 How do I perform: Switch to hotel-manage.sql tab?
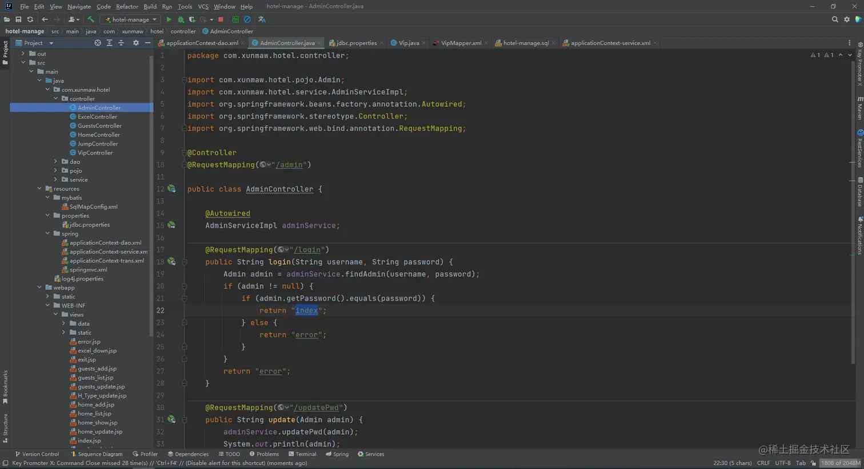coord(526,43)
